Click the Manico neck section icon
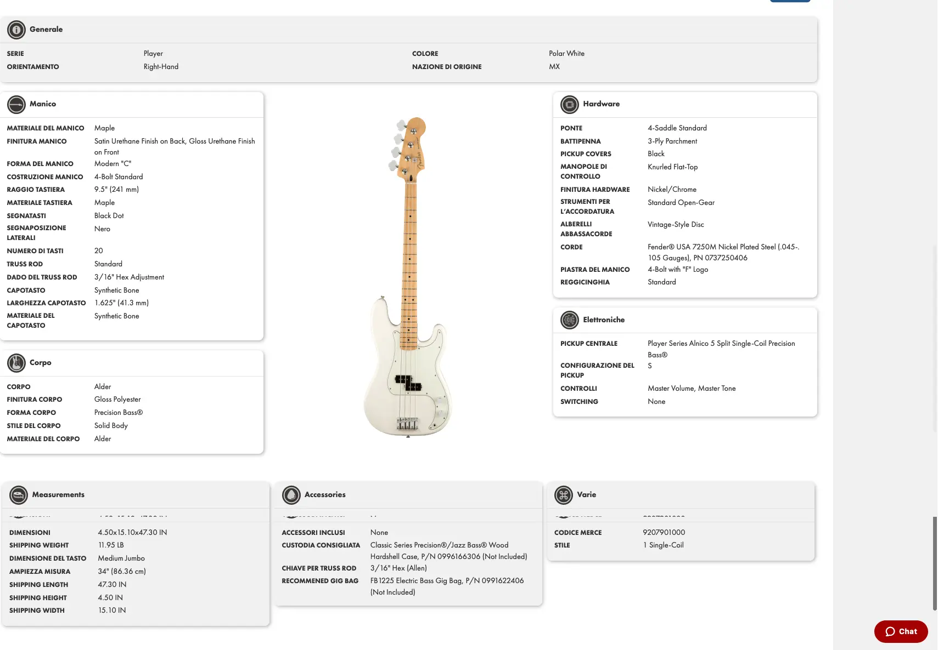Screen dimensions: 938x650 tap(16, 104)
